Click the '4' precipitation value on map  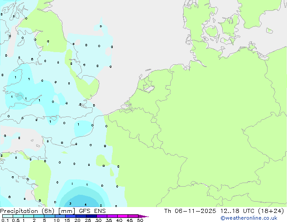click(86, 204)
